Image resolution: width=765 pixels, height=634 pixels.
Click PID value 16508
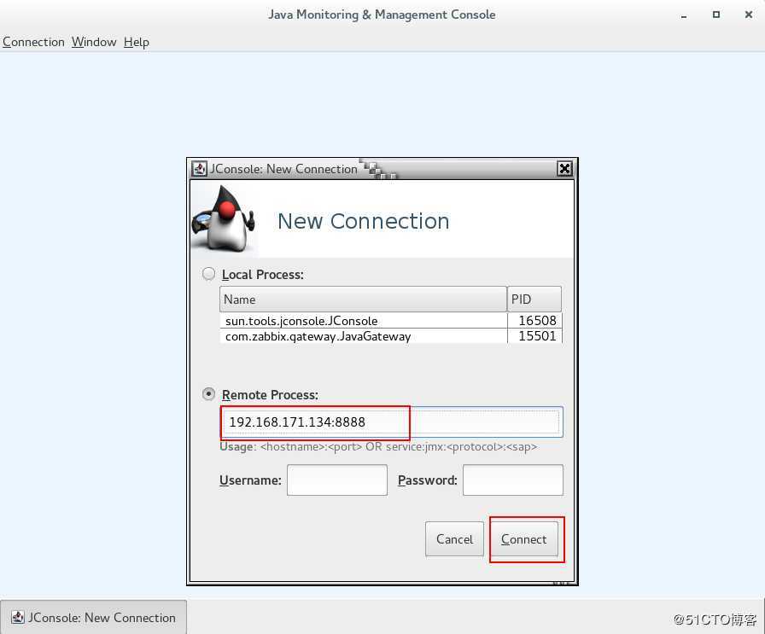click(537, 321)
